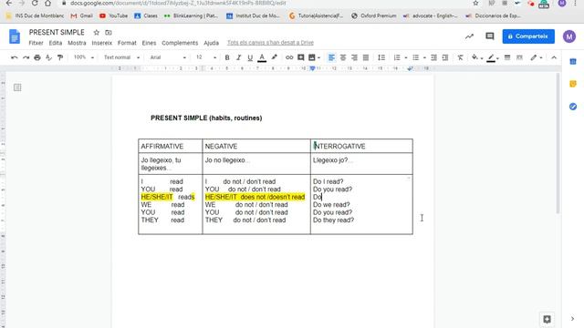Image resolution: width=584 pixels, height=328 pixels.
Task: Open the Ajuda menu
Action: [x=211, y=43]
